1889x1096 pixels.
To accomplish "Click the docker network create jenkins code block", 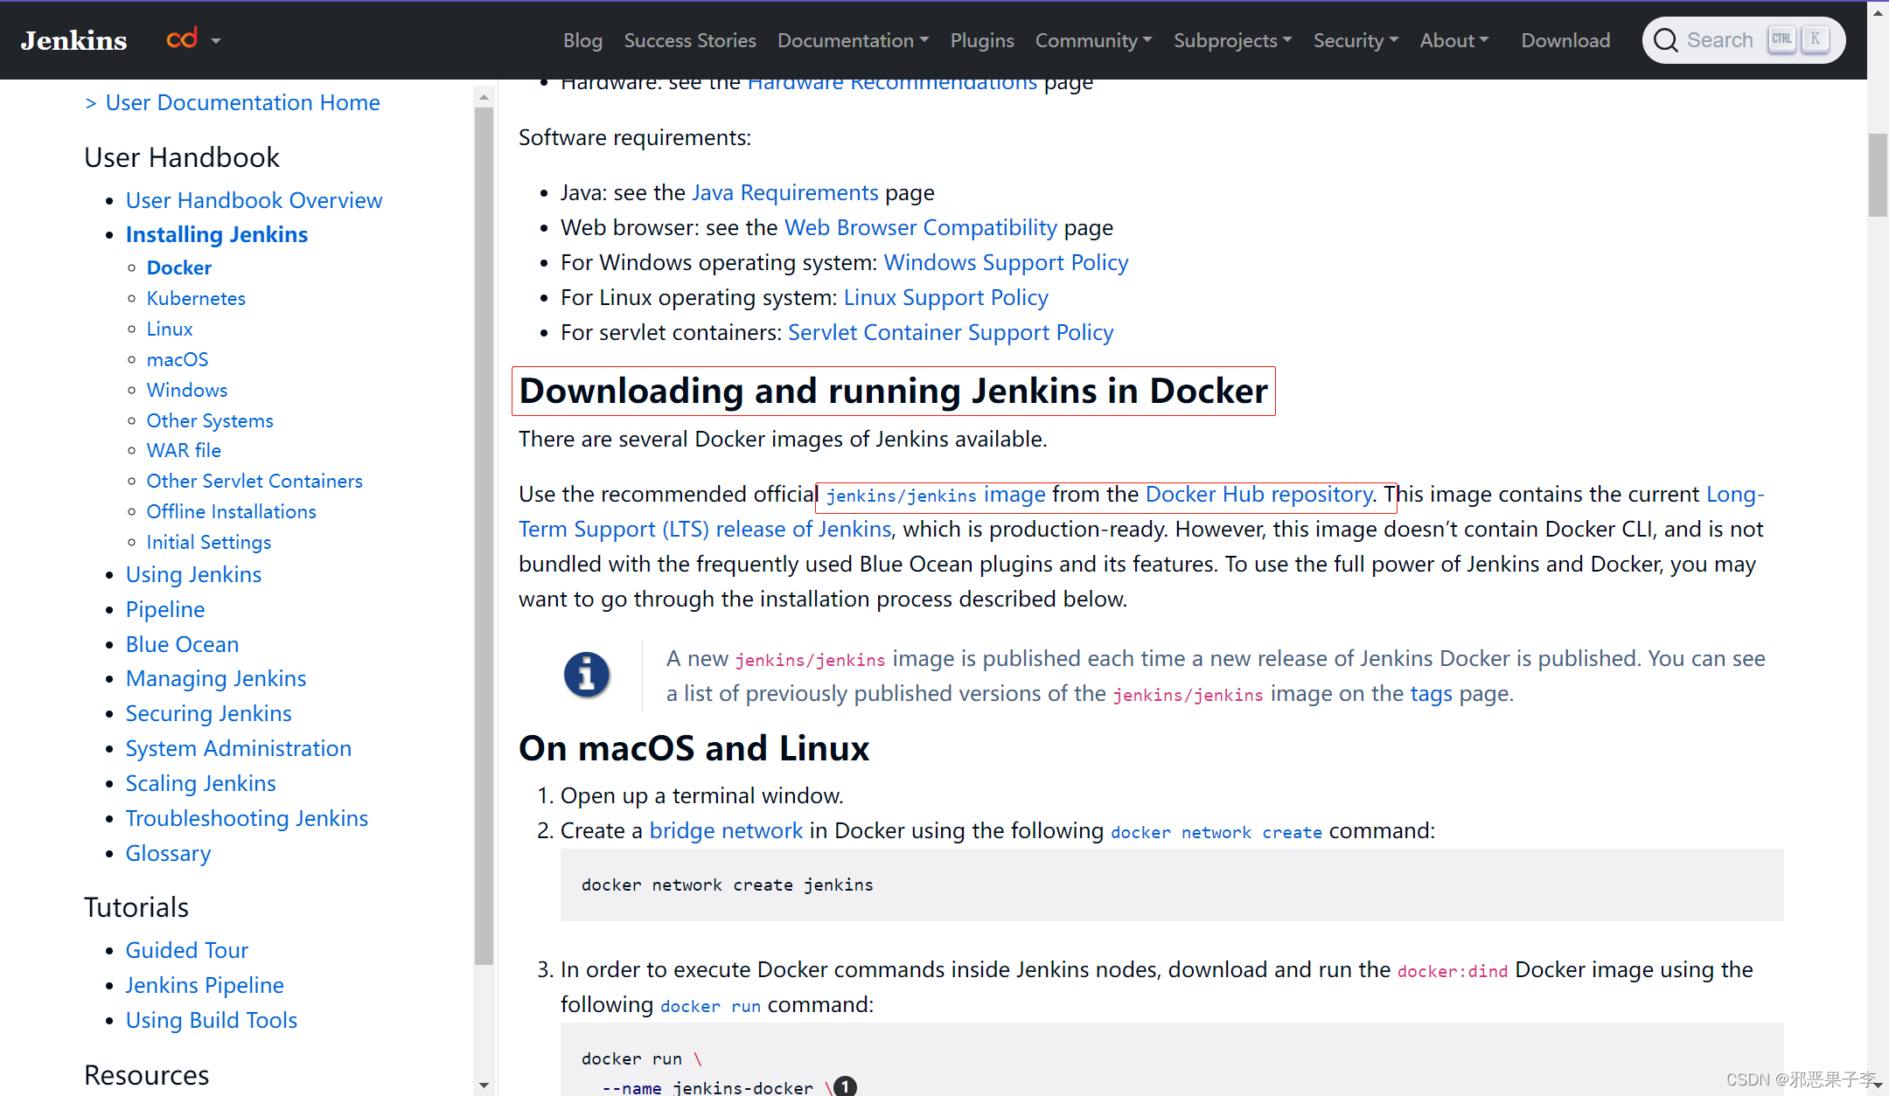I will (1172, 884).
